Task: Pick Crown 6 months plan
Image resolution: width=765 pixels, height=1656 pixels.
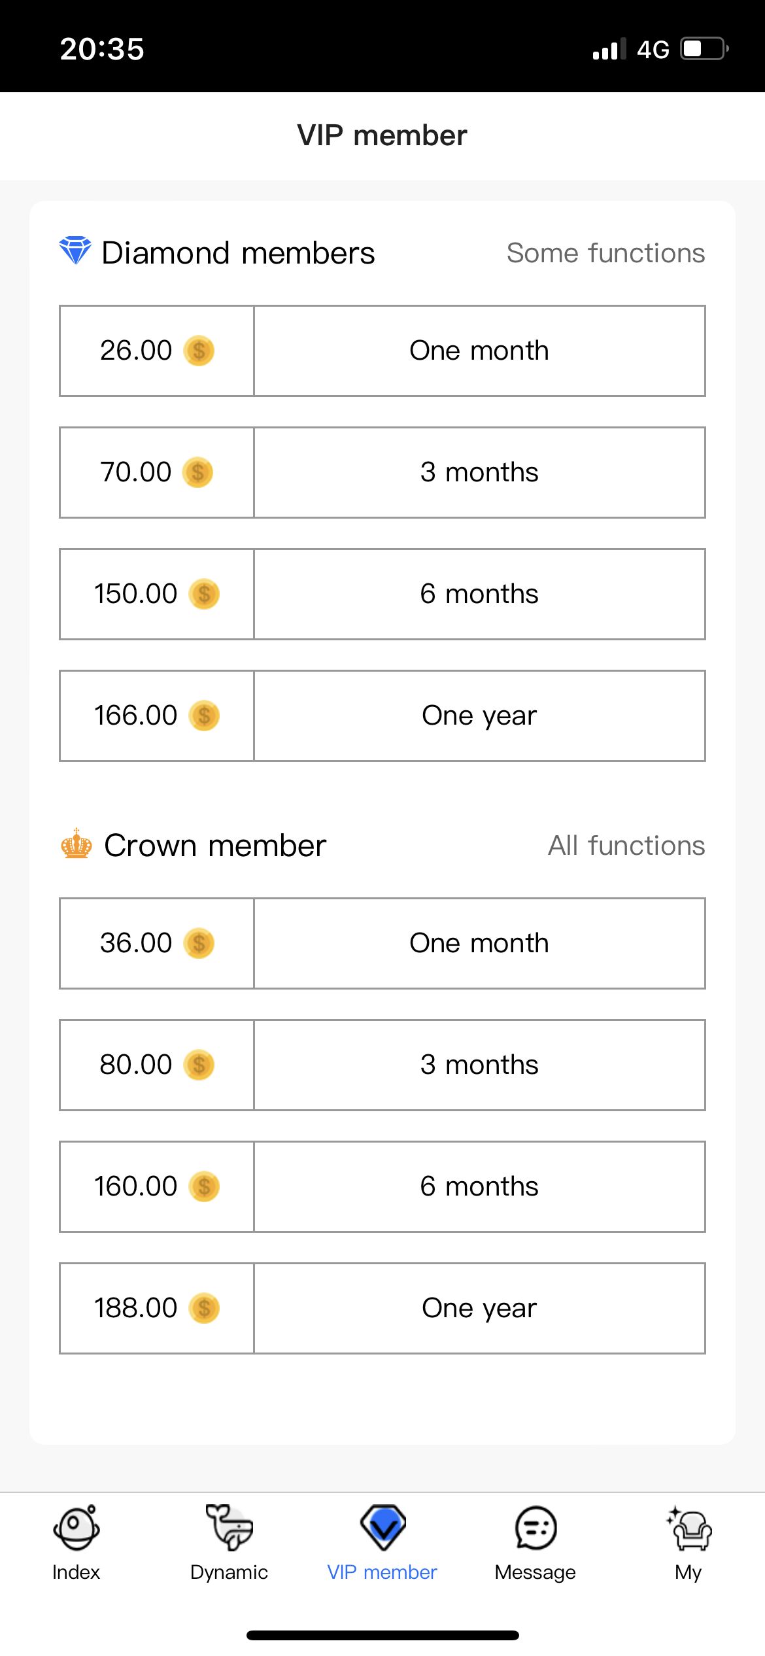Action: point(479,1186)
